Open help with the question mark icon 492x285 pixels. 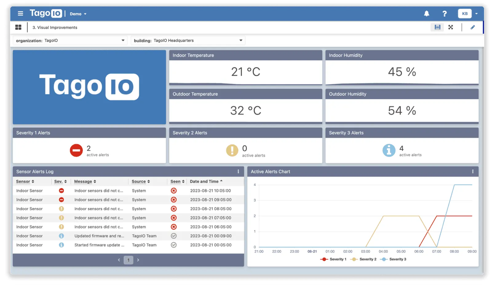pyautogui.click(x=444, y=14)
